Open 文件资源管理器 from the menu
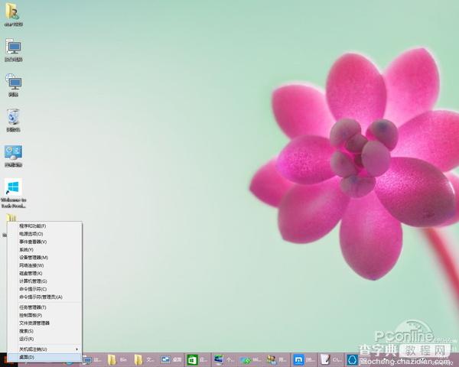Image resolution: width=459 pixels, height=367 pixels. (44, 323)
